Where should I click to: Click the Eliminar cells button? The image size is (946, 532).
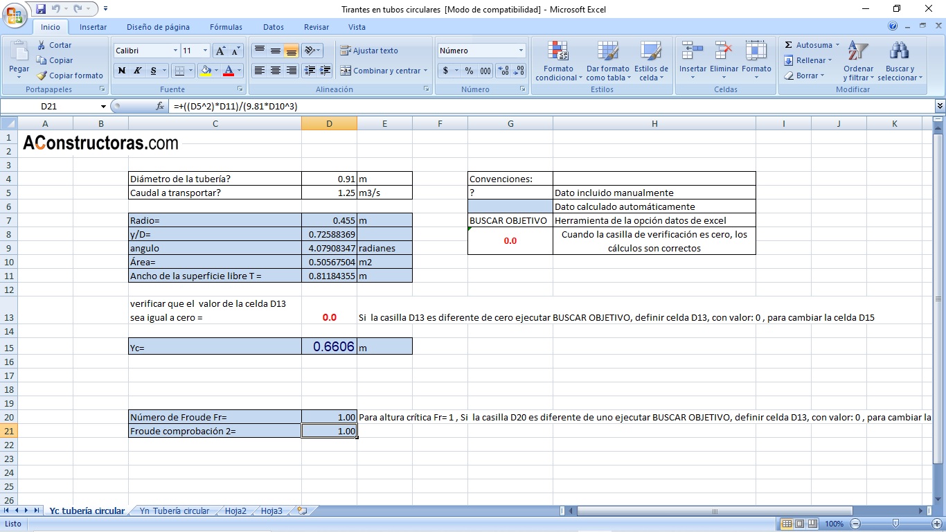pos(724,61)
